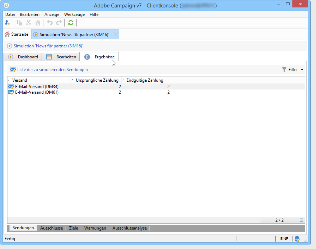Switch to the Startseite tab
Viewport: 316px width, 249px height.
click(x=17, y=34)
